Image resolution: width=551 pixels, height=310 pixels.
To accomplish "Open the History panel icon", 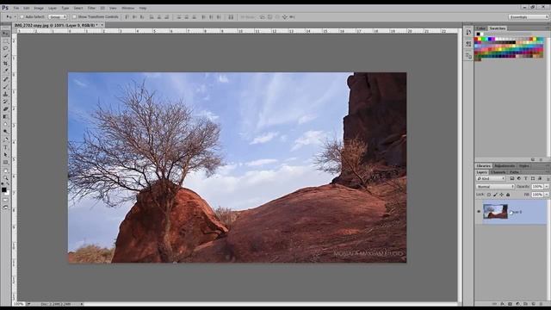I will click(468, 32).
